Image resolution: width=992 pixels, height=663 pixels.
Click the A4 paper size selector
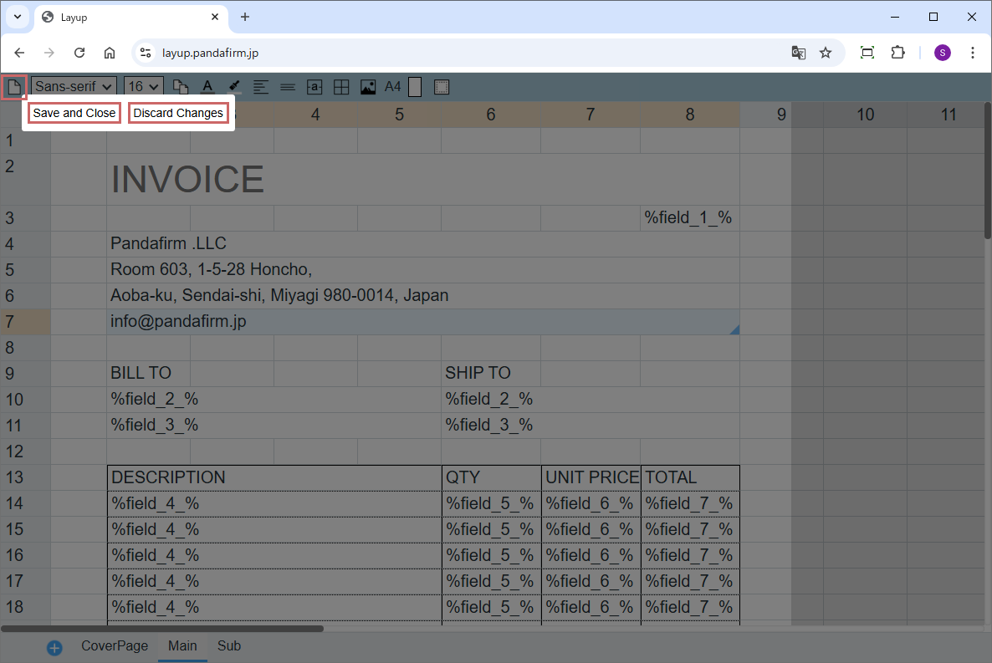[x=392, y=86]
